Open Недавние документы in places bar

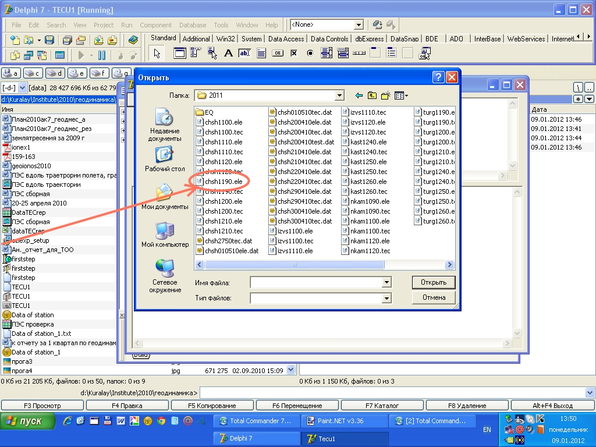(x=165, y=125)
